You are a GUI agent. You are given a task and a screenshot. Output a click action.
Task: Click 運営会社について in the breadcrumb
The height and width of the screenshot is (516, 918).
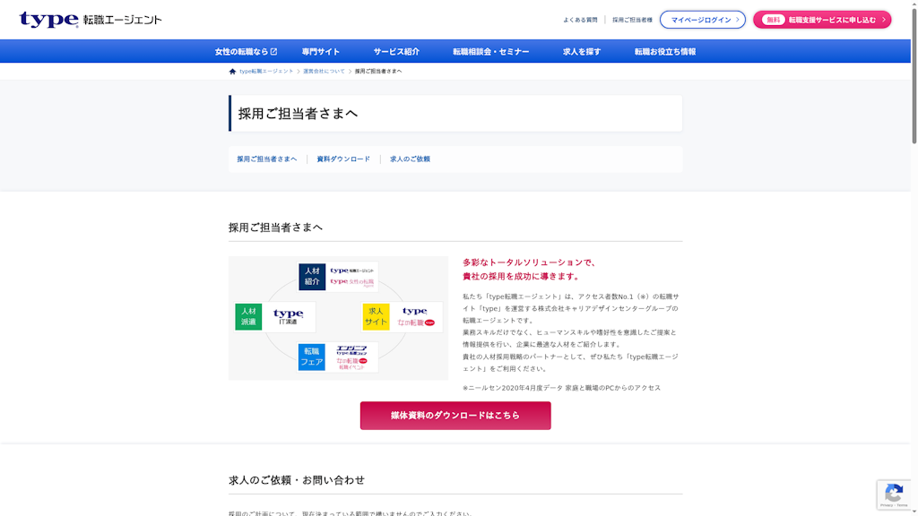324,72
